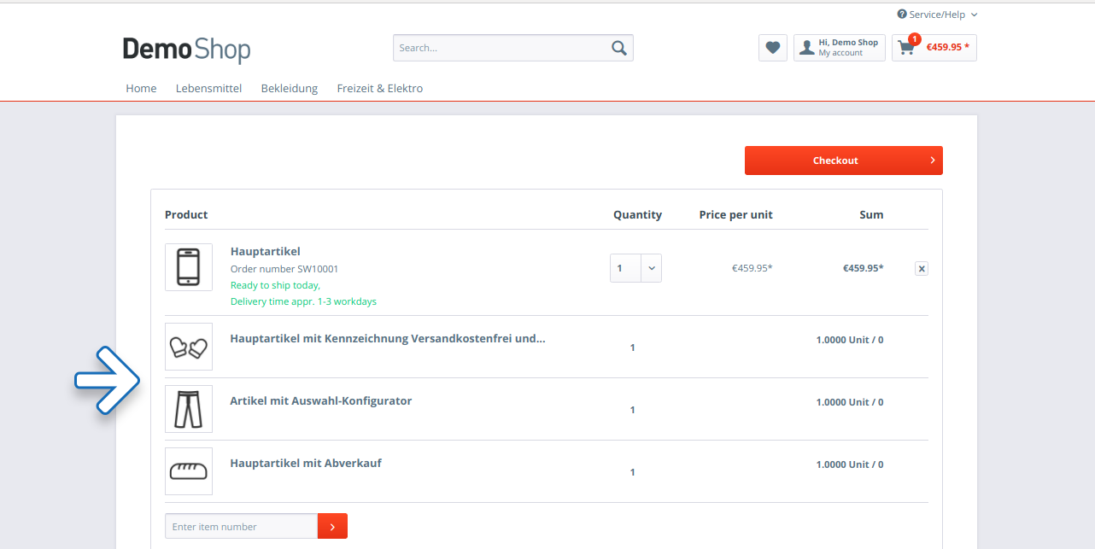Submit the item number arrow button
1095x549 pixels.
coord(332,527)
